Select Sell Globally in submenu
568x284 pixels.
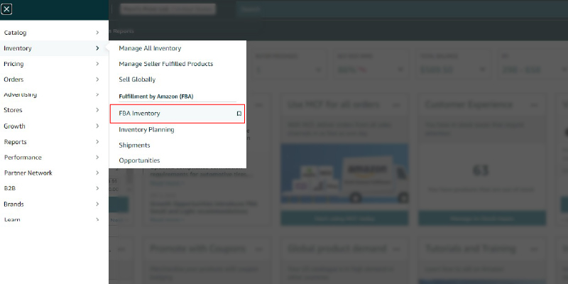tap(137, 80)
